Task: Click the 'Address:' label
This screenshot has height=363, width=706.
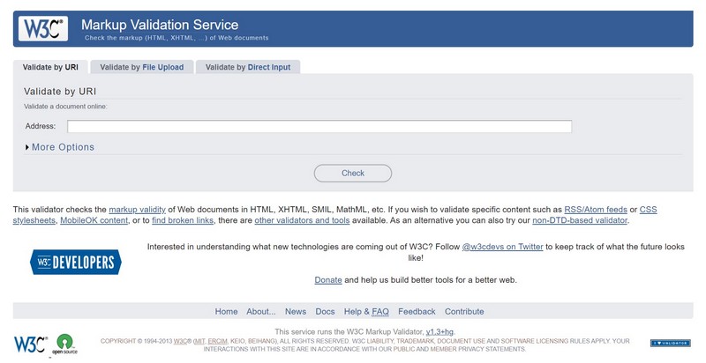Action: pyautogui.click(x=41, y=126)
